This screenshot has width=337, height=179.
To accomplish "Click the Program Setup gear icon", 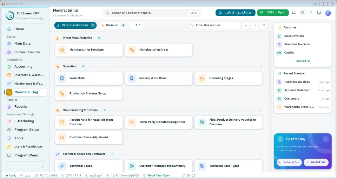I will point(9,130).
